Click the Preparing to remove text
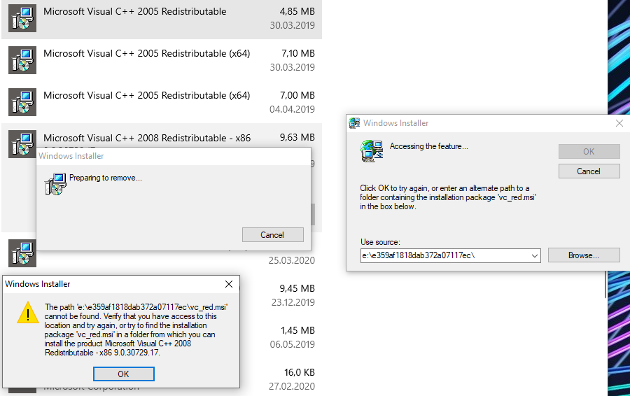 coord(105,178)
